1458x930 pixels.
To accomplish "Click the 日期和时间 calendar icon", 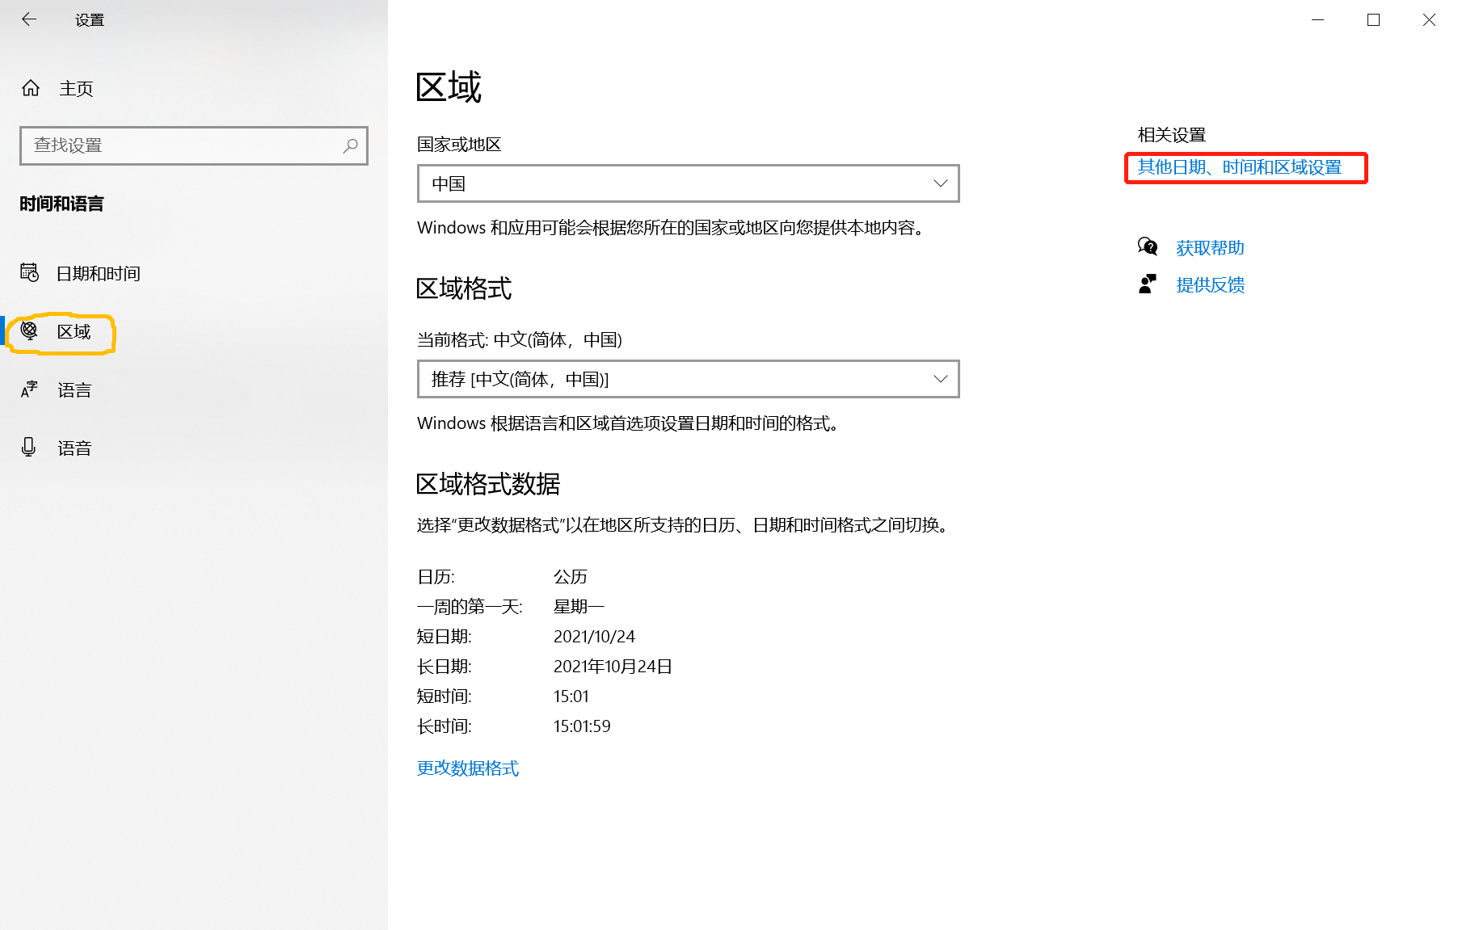I will tap(29, 273).
